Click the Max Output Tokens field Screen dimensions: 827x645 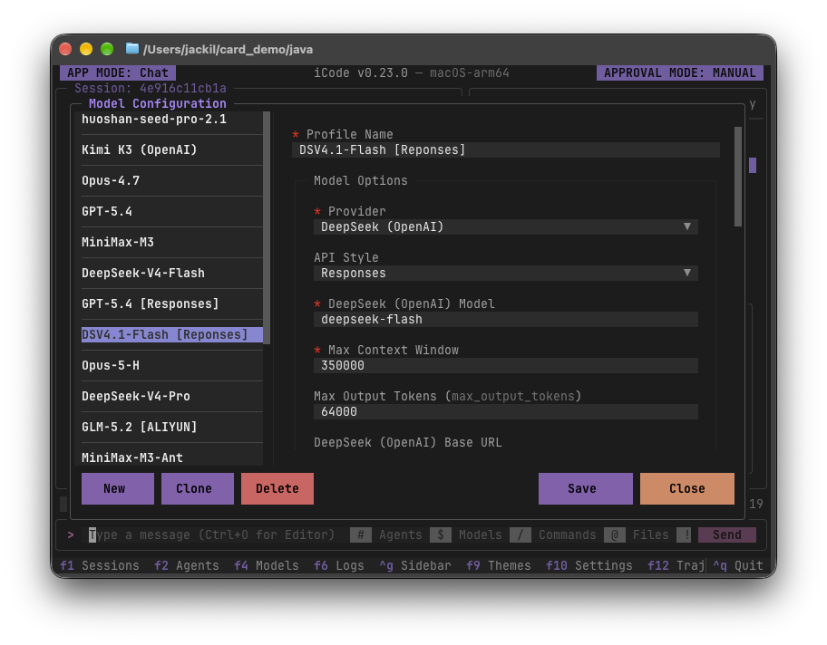pyautogui.click(x=506, y=411)
